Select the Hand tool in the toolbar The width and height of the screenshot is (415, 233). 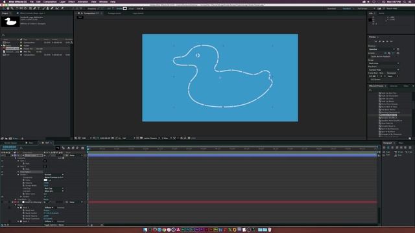pos(8,8)
